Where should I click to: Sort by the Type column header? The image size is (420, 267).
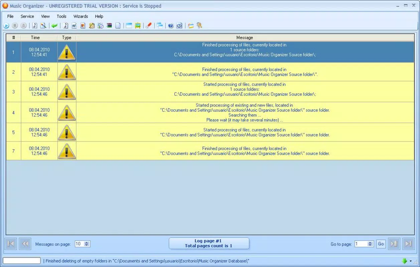point(67,38)
